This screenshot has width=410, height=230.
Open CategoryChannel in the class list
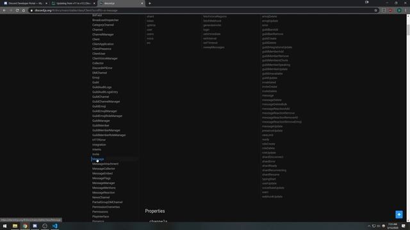point(103,25)
